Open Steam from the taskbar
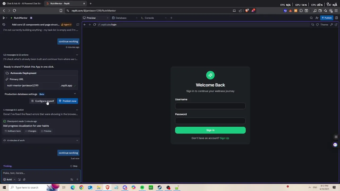This screenshot has width=340, height=191. pos(159,188)
